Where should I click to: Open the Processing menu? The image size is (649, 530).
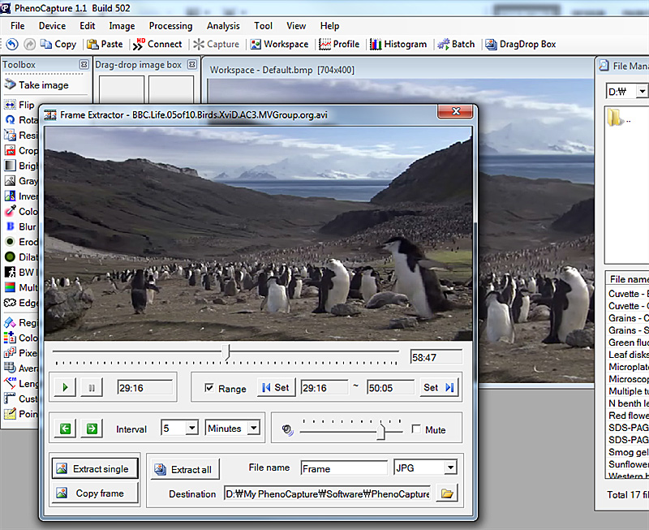[x=170, y=26]
